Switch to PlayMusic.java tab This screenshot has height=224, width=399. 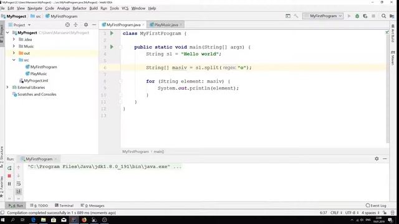point(166,25)
